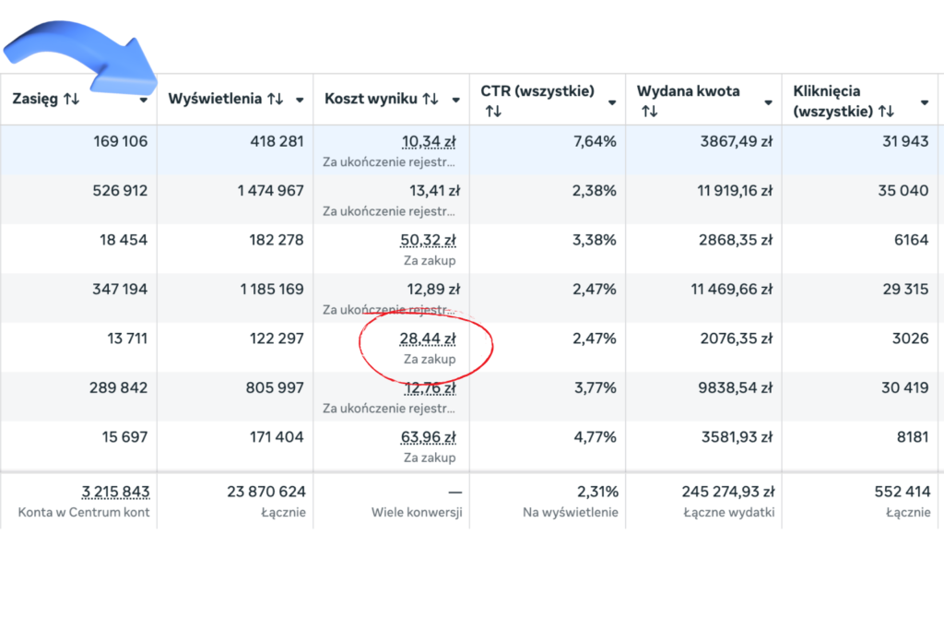
Task: Open the Wyświetlenia column dropdown arrow
Action: 300,101
